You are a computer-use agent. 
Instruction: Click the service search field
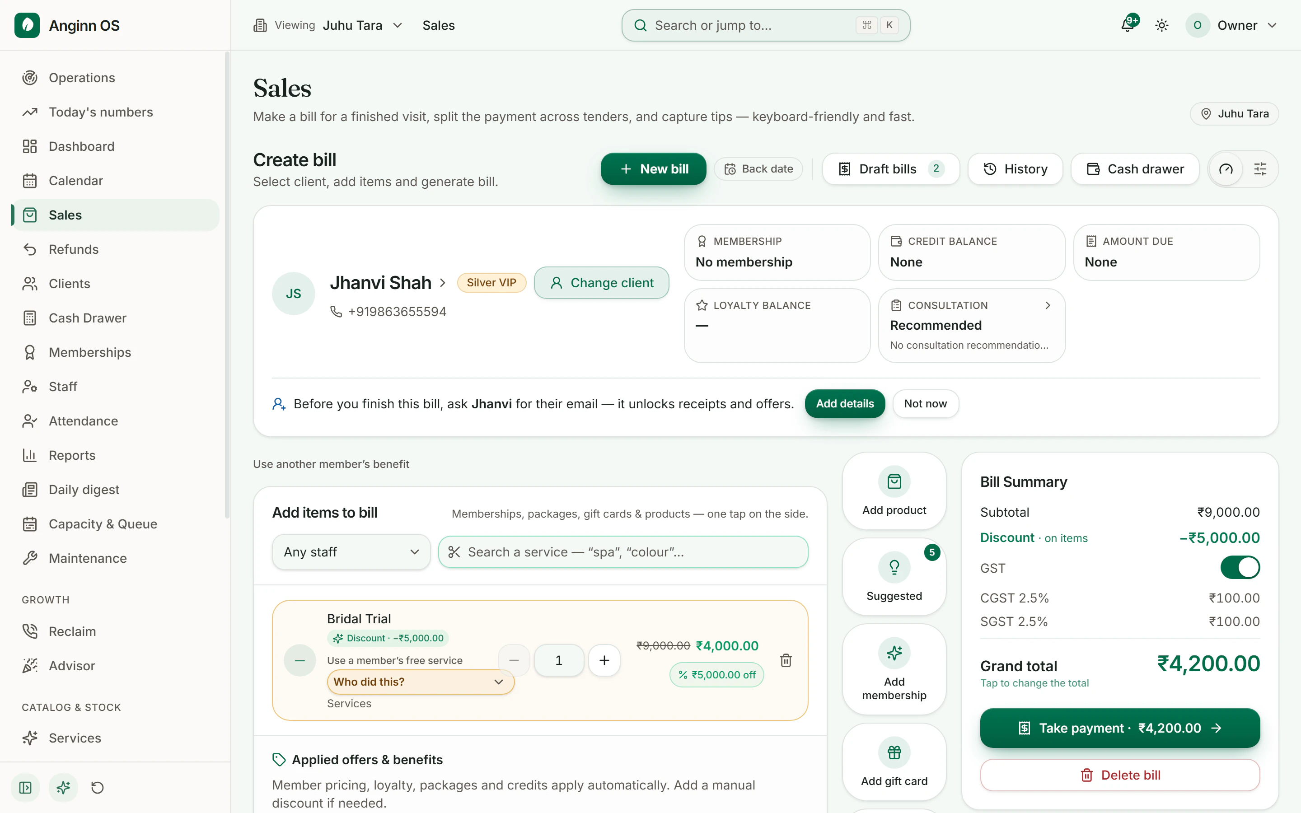coord(623,551)
